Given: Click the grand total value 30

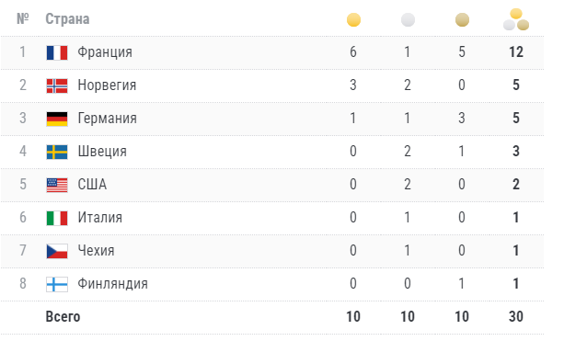Looking at the screenshot, I should pyautogui.click(x=516, y=316).
